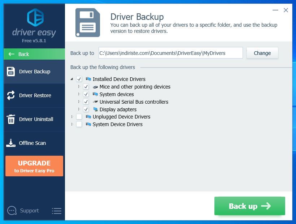The image size is (296, 224).
Task: Open the hamburger menu icon in sidebar
Action: 57,211
